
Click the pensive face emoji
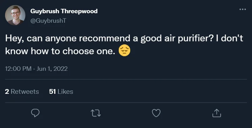pyautogui.click(x=124, y=51)
